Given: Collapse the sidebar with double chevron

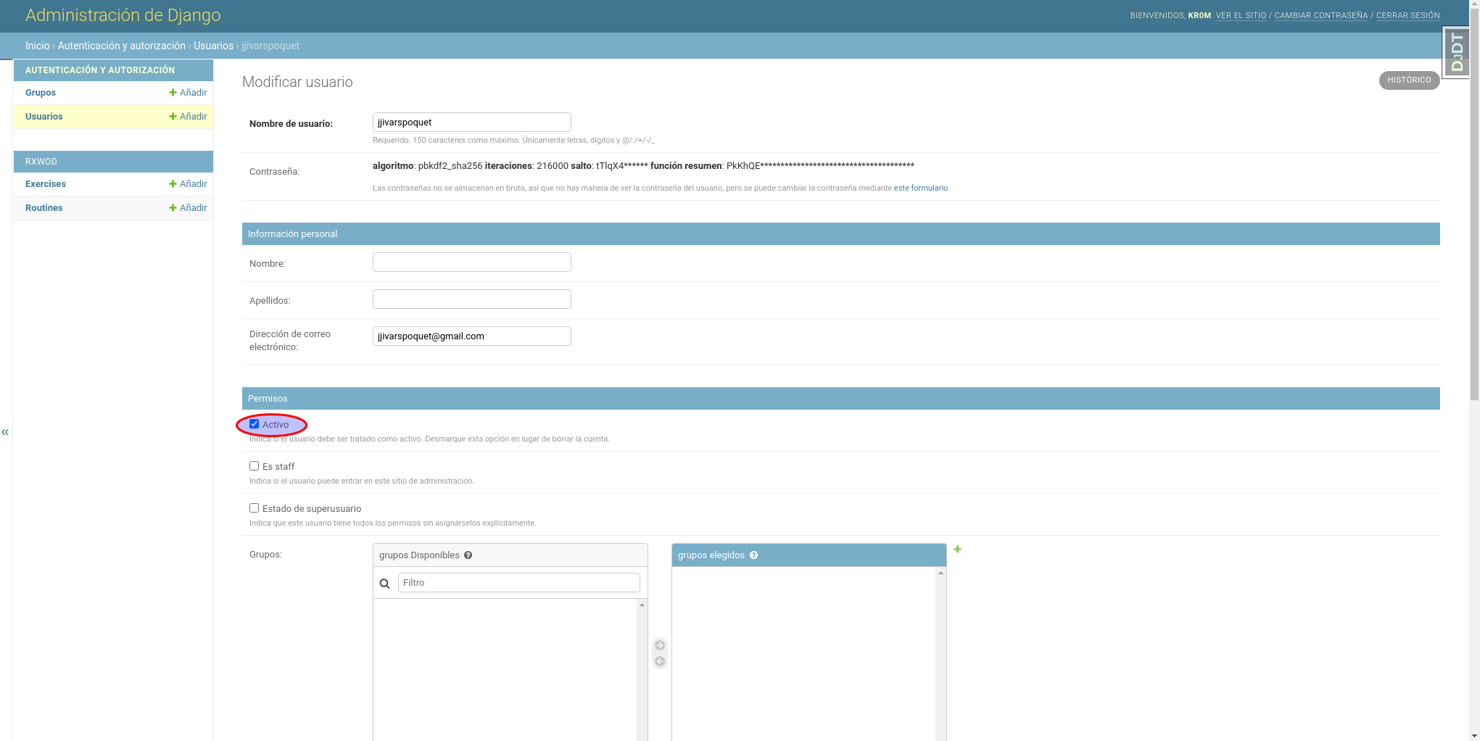Looking at the screenshot, I should click(5, 432).
